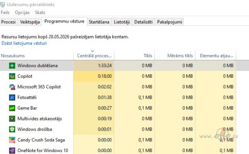Open the Fails menu
249x154 pixels.
click(5, 12)
